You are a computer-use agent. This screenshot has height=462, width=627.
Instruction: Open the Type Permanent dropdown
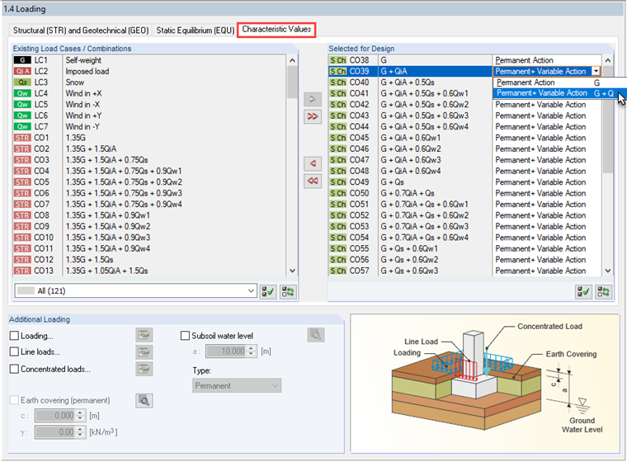237,385
